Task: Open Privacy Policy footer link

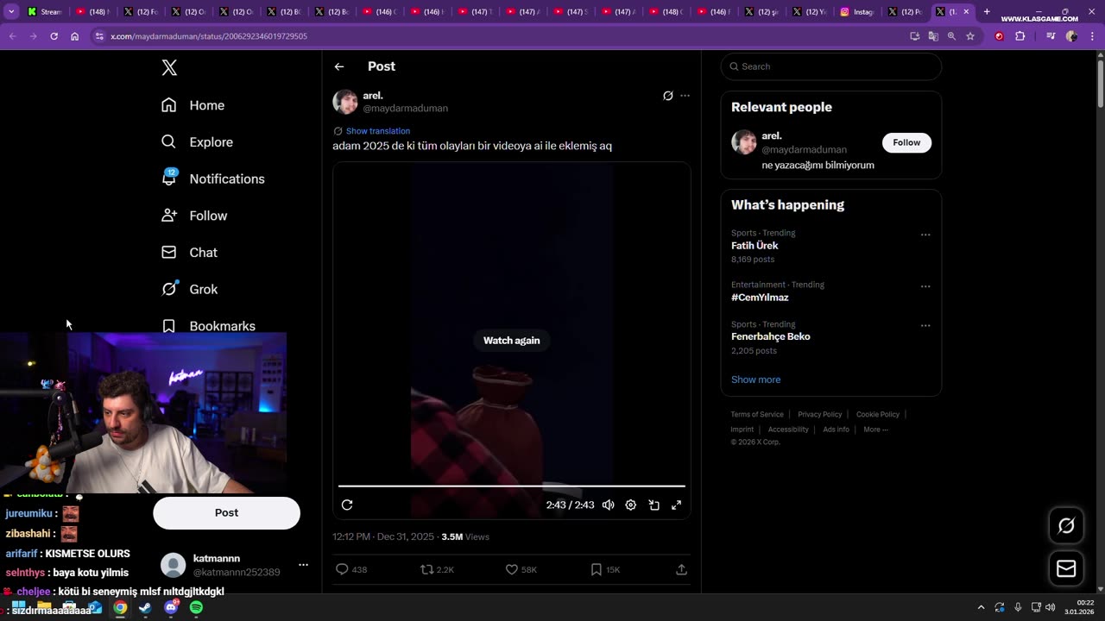Action: (820, 415)
